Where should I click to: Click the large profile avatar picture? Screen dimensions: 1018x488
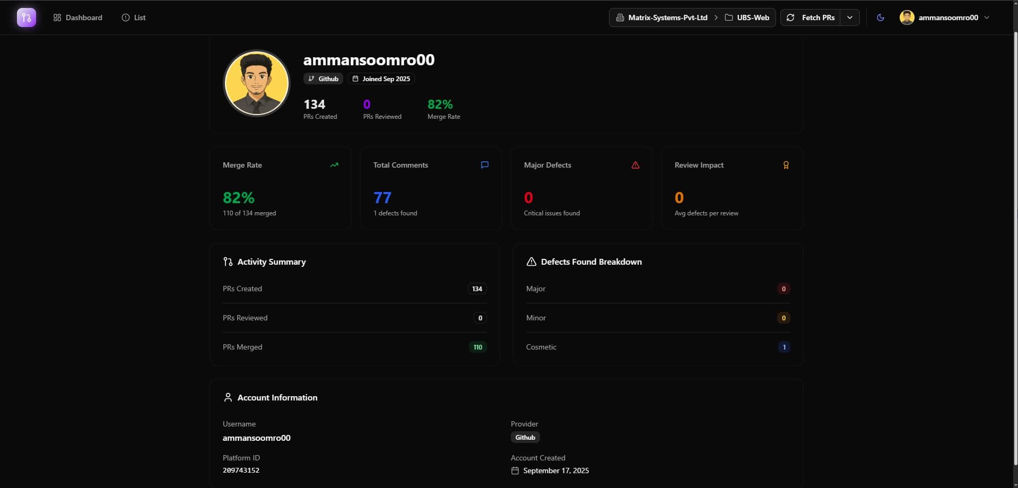257,83
